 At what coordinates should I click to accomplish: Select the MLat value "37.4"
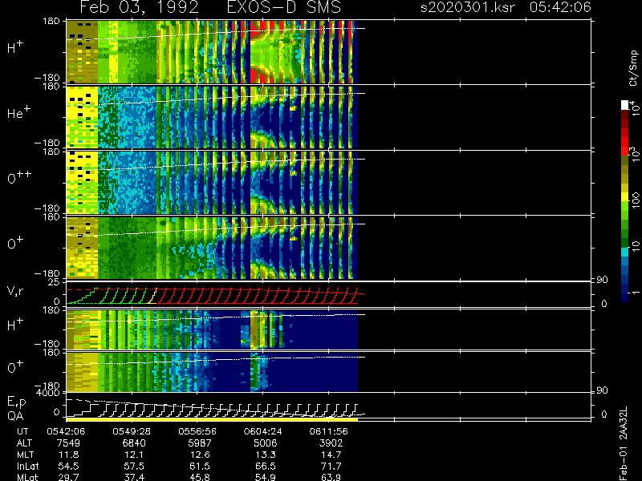(135, 477)
